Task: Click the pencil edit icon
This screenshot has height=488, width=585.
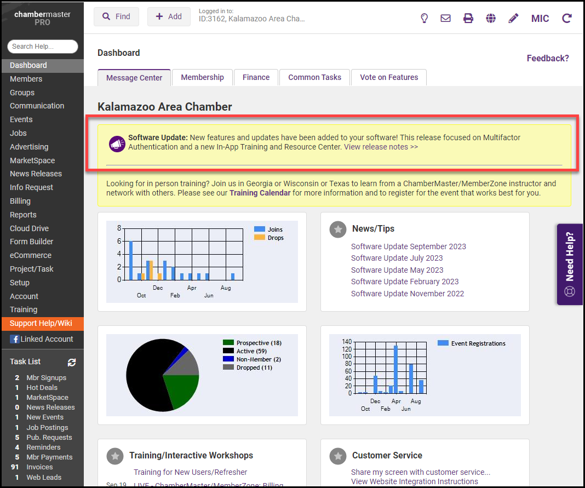Action: pyautogui.click(x=513, y=18)
